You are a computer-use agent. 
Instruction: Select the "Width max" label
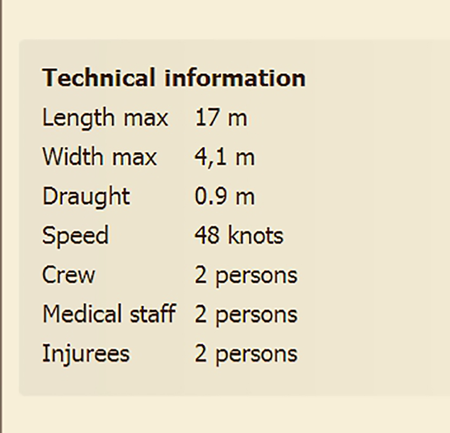tap(100, 157)
